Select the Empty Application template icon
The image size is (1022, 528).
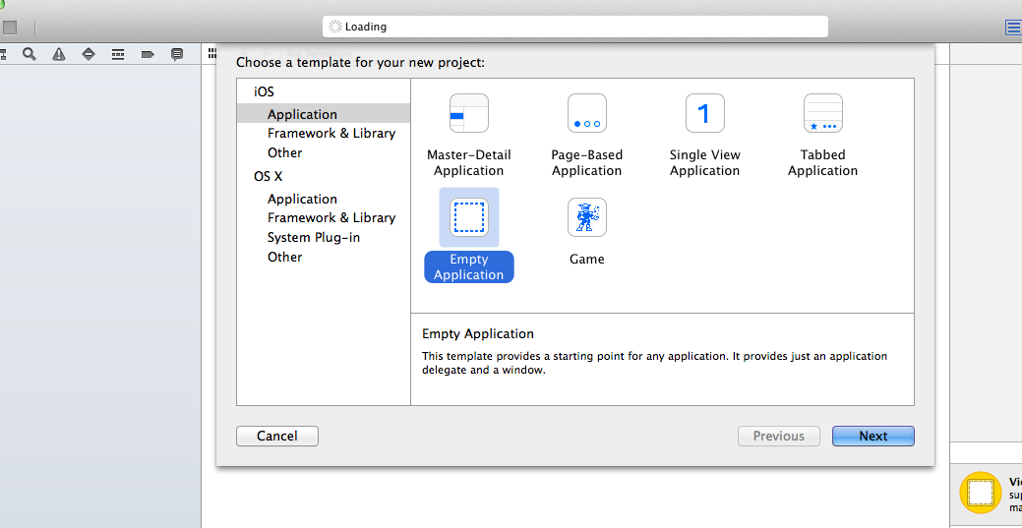point(468,217)
